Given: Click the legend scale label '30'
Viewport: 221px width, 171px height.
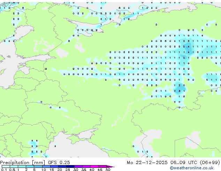Looking at the screenshot, I should [x=76, y=170].
